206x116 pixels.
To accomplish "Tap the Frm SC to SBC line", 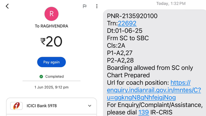I will coord(128,38).
